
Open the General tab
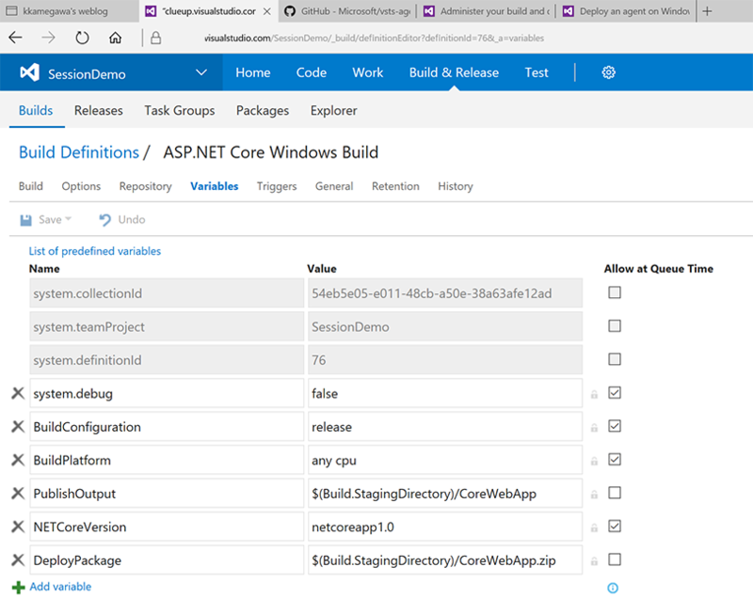click(334, 186)
